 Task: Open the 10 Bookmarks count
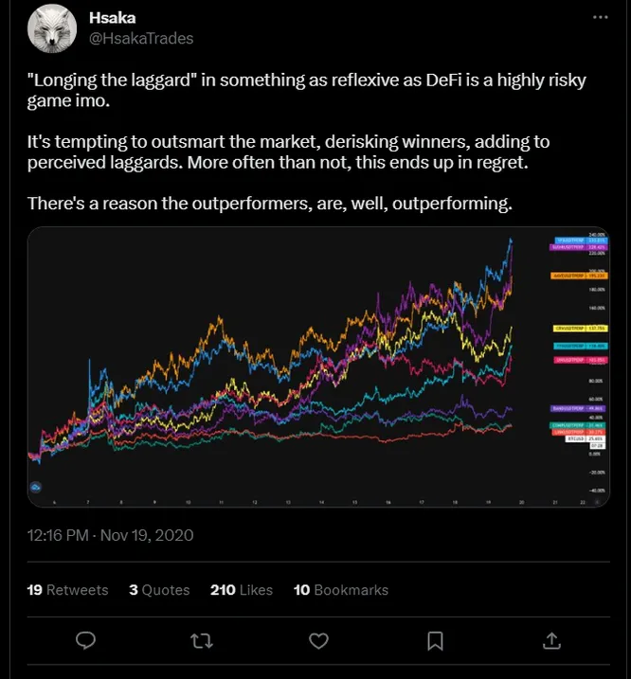coord(341,590)
